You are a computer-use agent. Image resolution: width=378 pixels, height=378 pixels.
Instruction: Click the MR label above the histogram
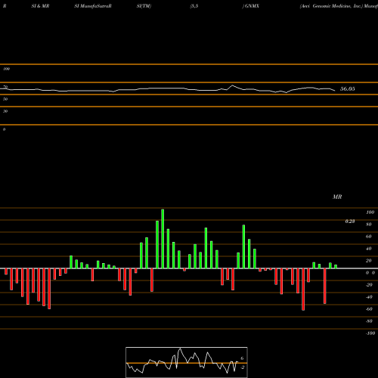[x=337, y=197]
